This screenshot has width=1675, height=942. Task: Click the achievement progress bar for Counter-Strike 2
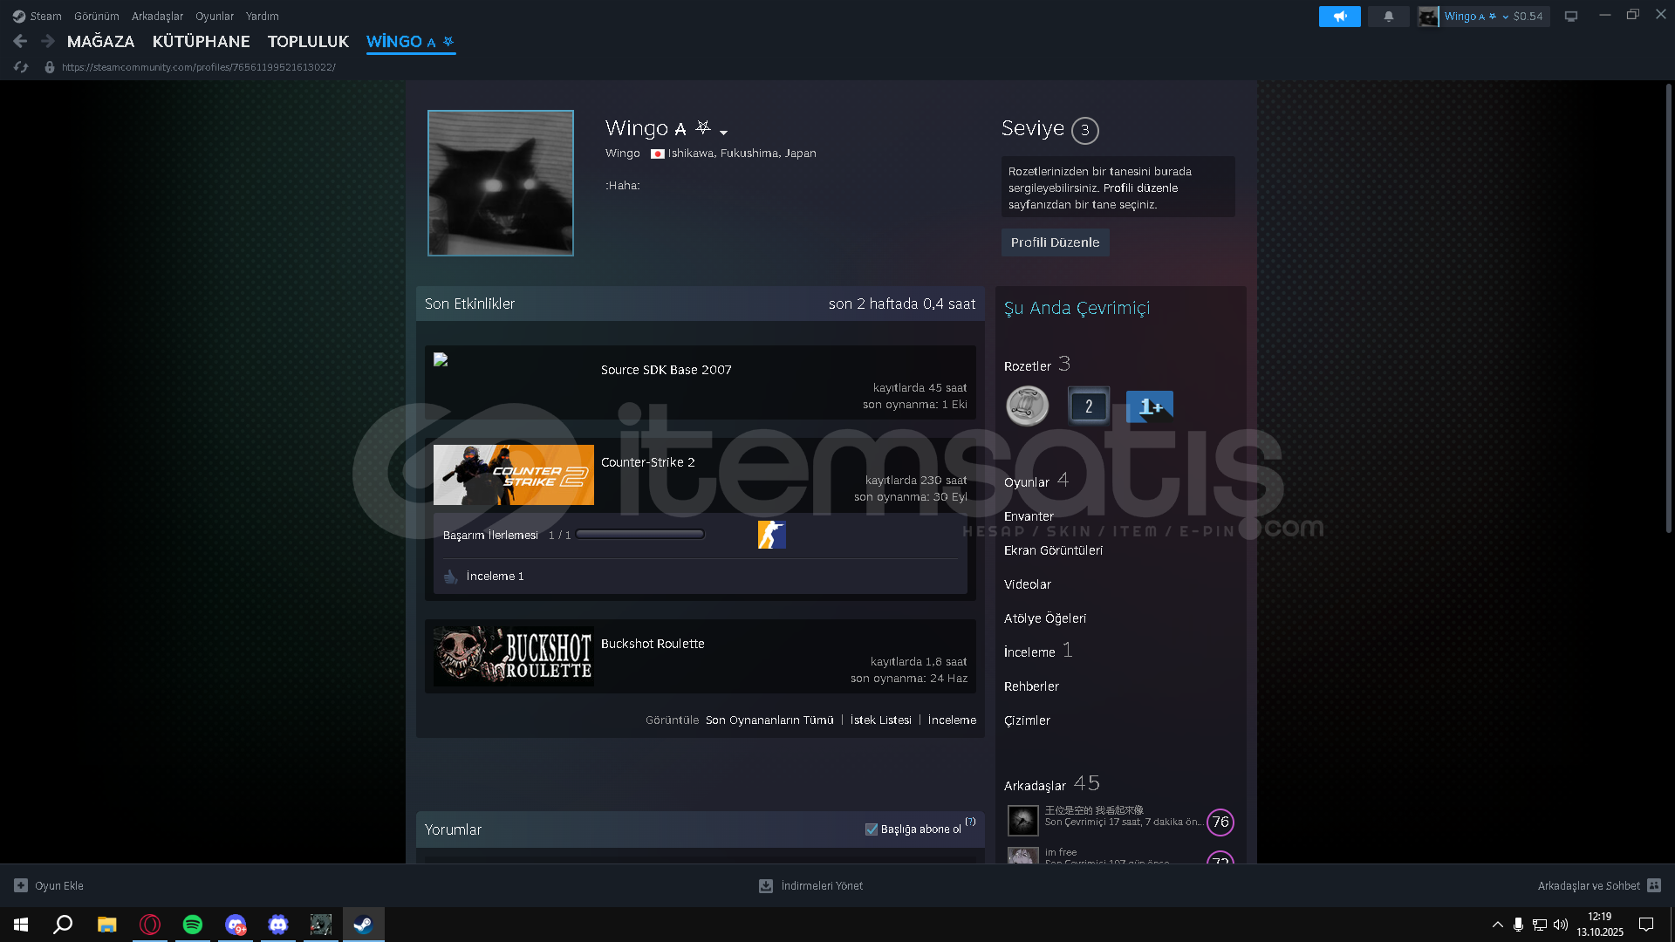pos(639,535)
